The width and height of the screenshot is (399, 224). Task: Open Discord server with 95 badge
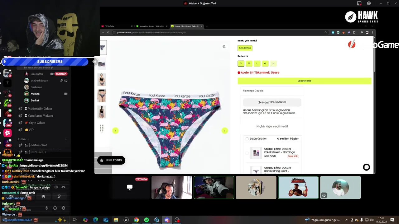pos(7,113)
